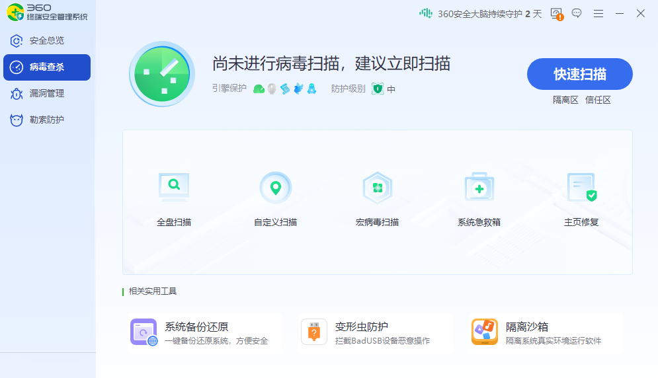Image resolution: width=658 pixels, height=378 pixels.
Task: Switch to 安全总览 security overview tab
Action: 46,40
